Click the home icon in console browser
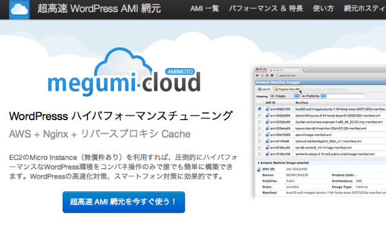This screenshot has width=386, height=230. coord(272,75)
